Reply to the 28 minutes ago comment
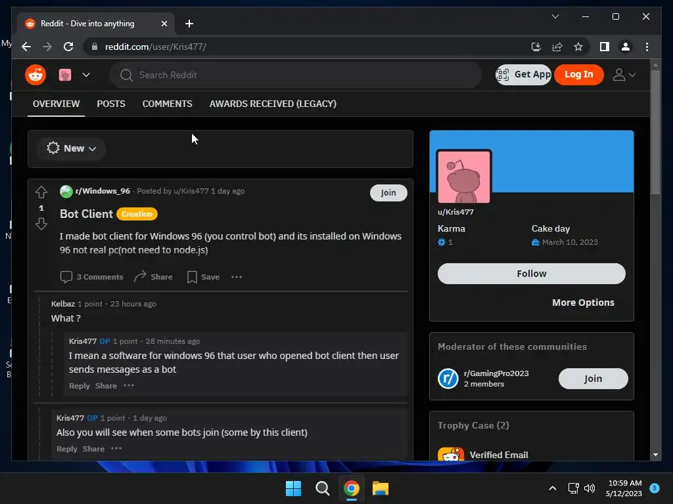673x504 pixels. [80, 386]
